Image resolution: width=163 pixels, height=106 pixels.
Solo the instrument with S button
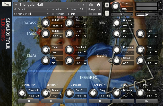pyautogui.click(x=107, y=5)
